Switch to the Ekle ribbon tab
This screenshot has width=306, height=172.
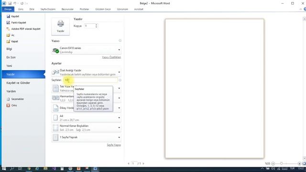coord(32,9)
